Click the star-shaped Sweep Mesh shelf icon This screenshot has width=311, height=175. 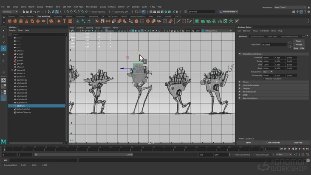pyautogui.click(x=59, y=21)
